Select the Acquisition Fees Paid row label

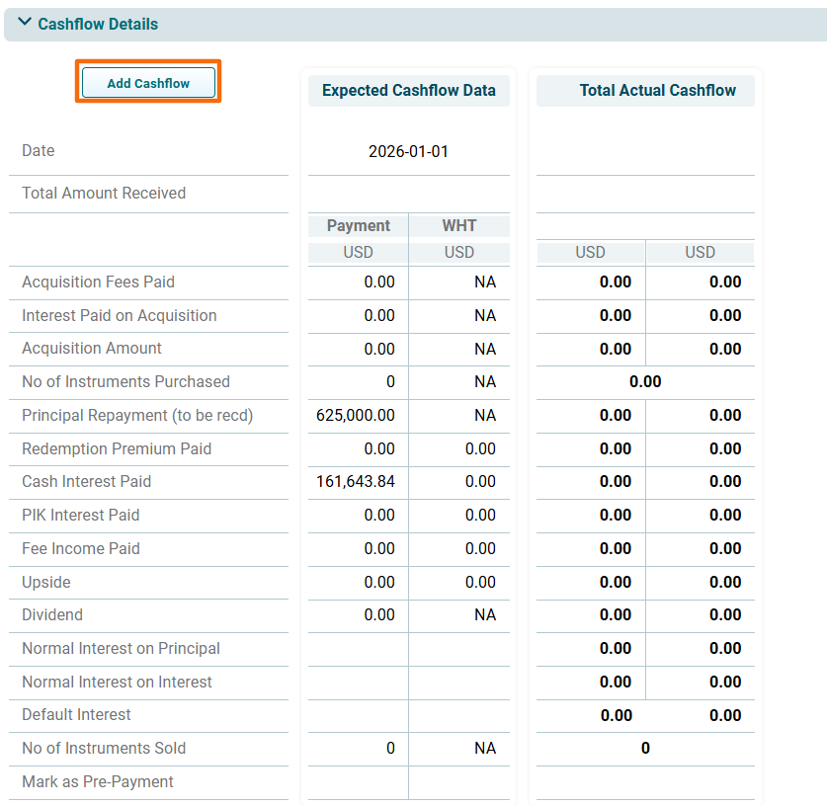[x=98, y=282]
